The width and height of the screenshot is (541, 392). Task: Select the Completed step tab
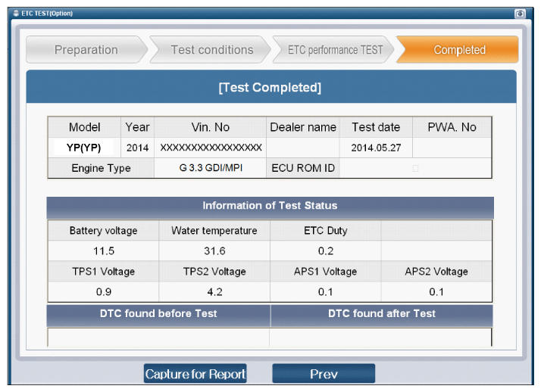coord(459,50)
